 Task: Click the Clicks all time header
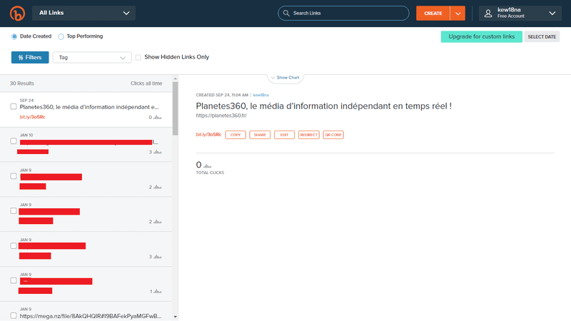[146, 83]
